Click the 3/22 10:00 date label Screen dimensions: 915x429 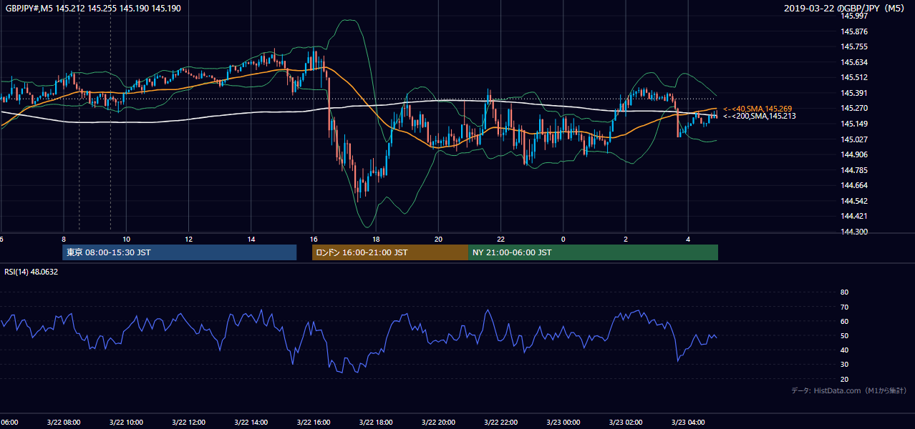click(x=125, y=422)
